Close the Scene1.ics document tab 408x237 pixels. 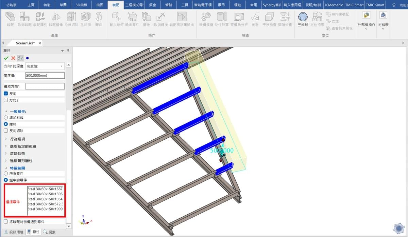tap(40, 43)
